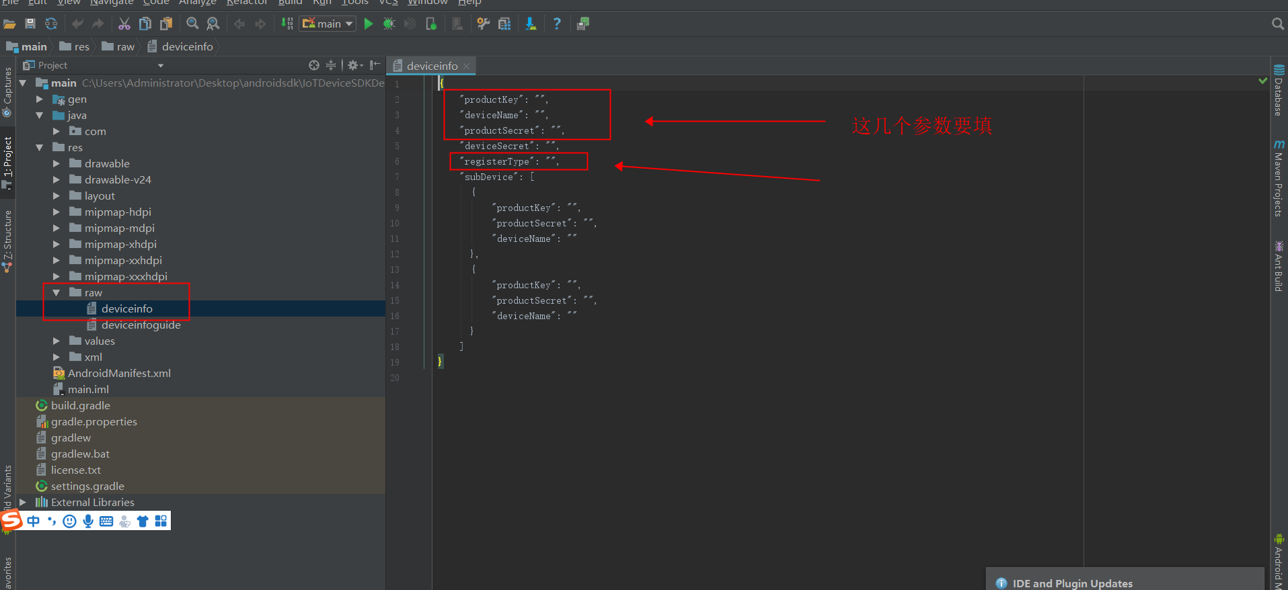Image resolution: width=1288 pixels, height=590 pixels.
Task: Switch to the deviceinfo editor tab
Action: click(x=432, y=66)
